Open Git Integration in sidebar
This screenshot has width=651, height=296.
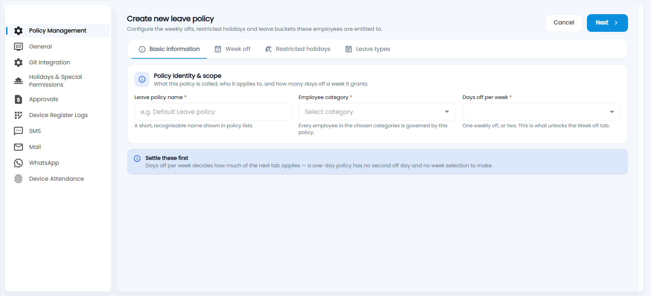coord(58,63)
